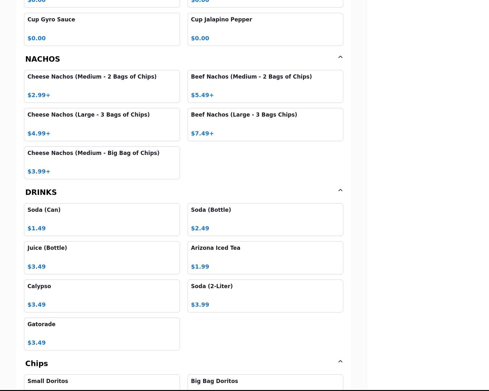Click the $3.49 Gatorade price
The height and width of the screenshot is (391, 489).
click(36, 343)
